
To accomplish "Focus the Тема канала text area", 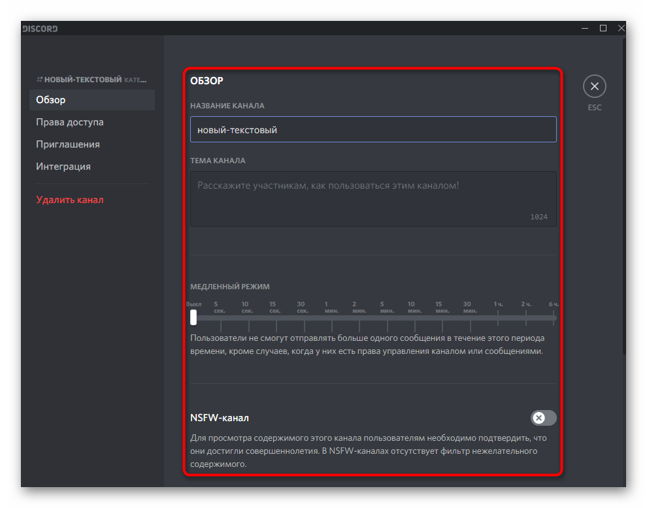I will 373,198.
